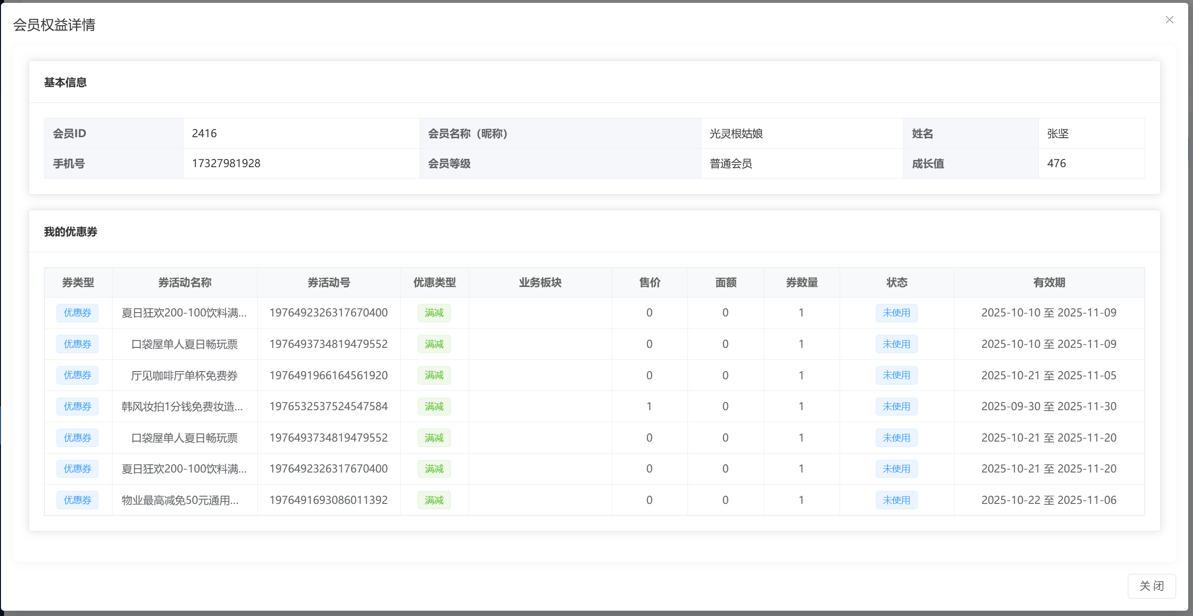Click validity 2025-09-30 至 2025-11-30

tap(1049, 406)
